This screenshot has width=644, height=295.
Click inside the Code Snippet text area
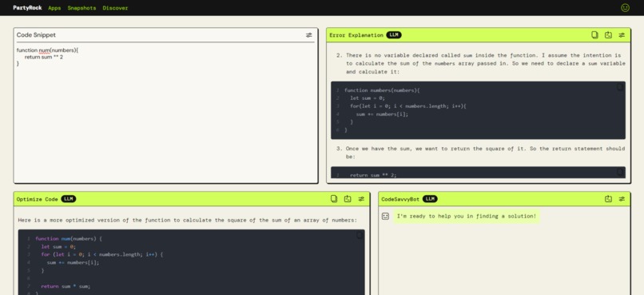point(165,112)
